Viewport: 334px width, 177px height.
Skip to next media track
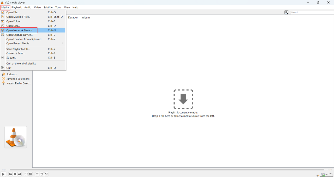pos(19,174)
